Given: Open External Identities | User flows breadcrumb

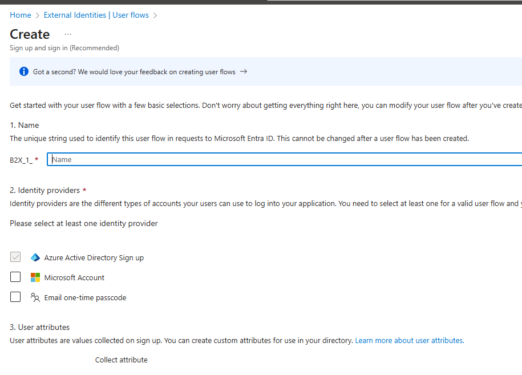Looking at the screenshot, I should 96,15.
